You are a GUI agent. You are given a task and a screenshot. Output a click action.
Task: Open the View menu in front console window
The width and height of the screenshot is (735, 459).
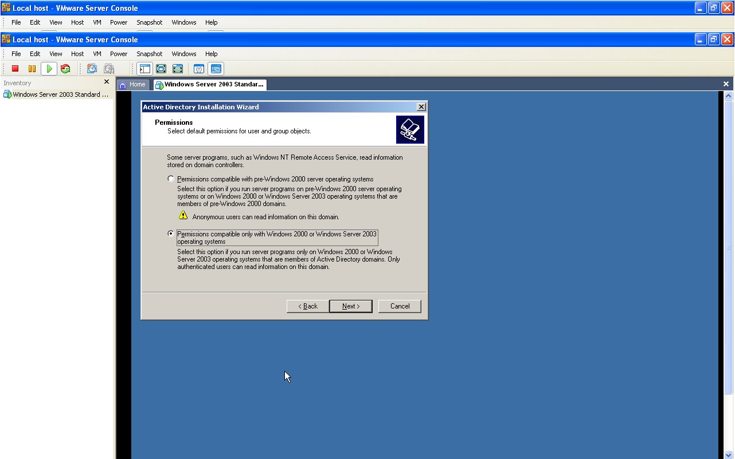[56, 54]
